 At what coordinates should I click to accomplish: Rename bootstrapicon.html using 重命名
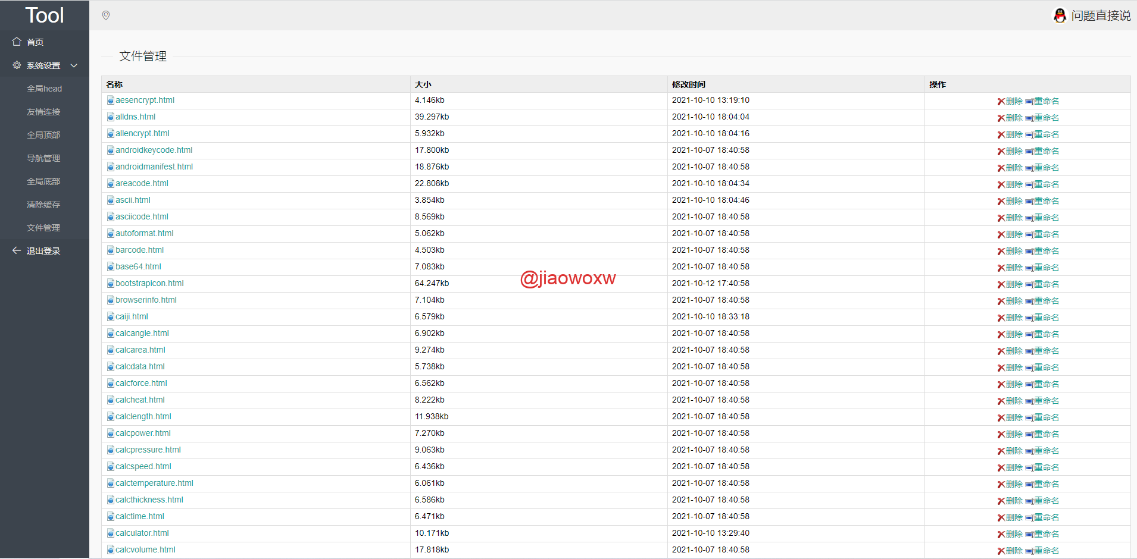coord(1042,284)
